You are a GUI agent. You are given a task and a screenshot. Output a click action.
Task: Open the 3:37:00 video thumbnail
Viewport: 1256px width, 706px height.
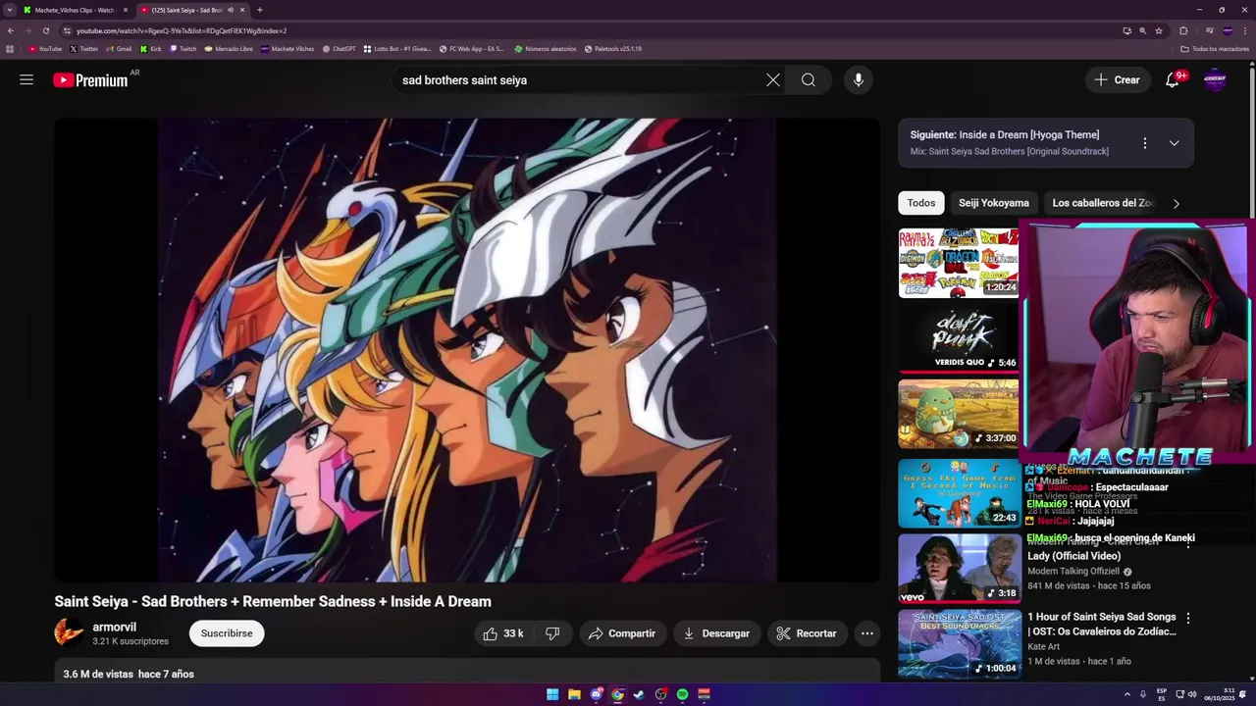[959, 414]
